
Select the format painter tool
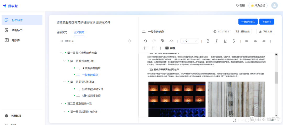(162, 41)
